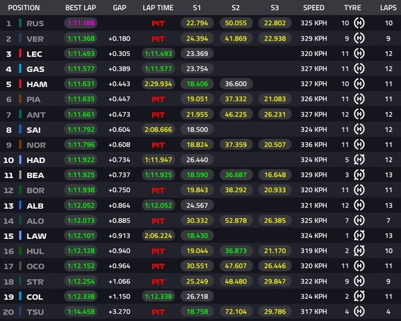The image size is (401, 321).
Task: Click the hard tyre icon in VER row
Action: point(361,39)
